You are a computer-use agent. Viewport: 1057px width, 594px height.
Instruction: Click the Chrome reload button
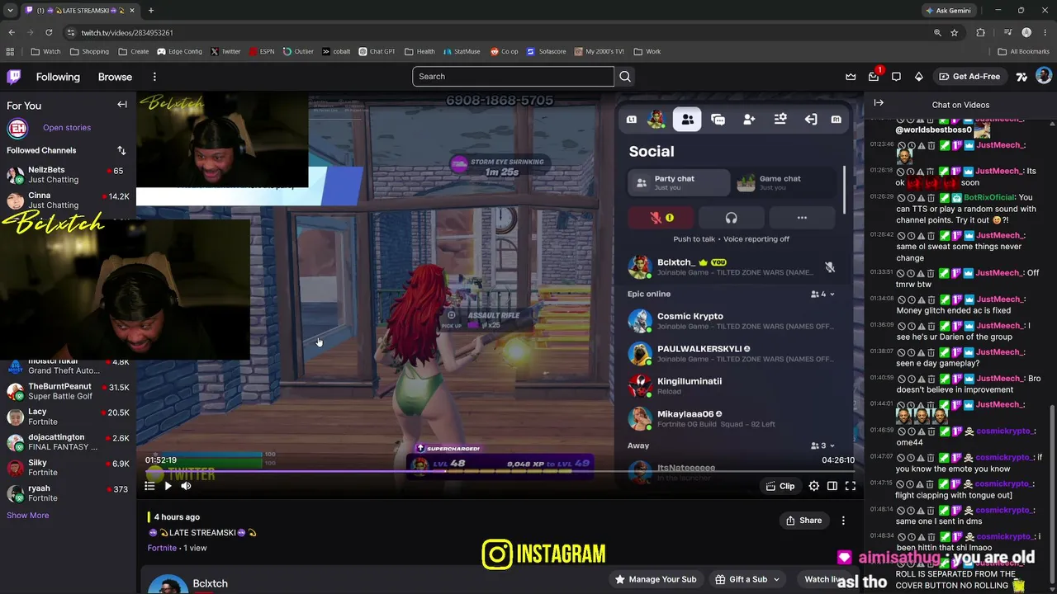point(49,32)
